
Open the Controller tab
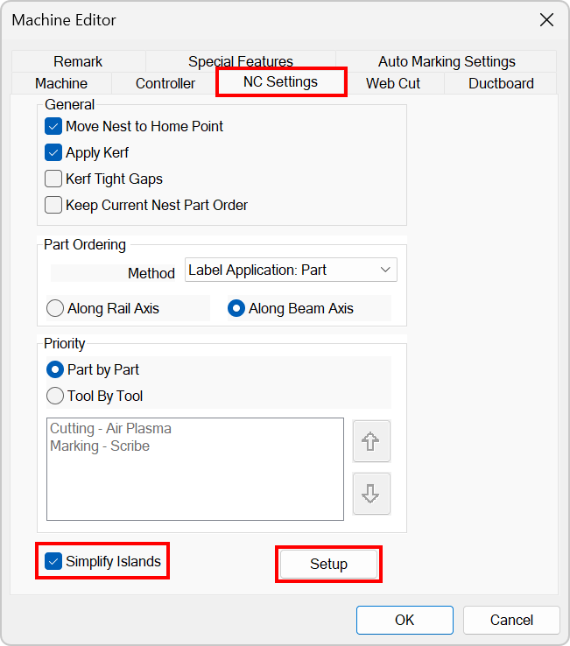pos(165,83)
